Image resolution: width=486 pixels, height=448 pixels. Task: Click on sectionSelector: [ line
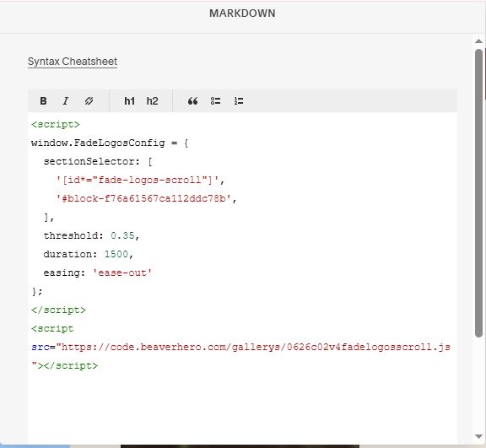click(x=98, y=161)
